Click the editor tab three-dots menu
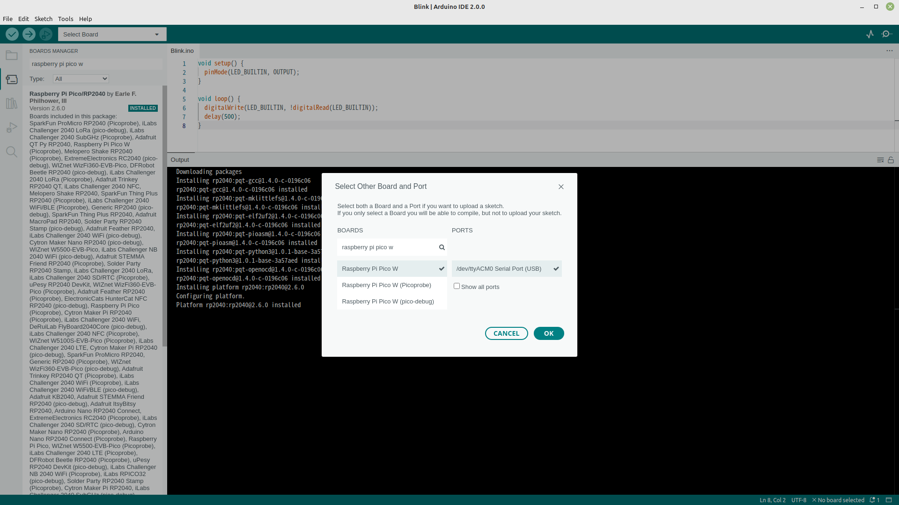Image resolution: width=899 pixels, height=505 pixels. [890, 51]
